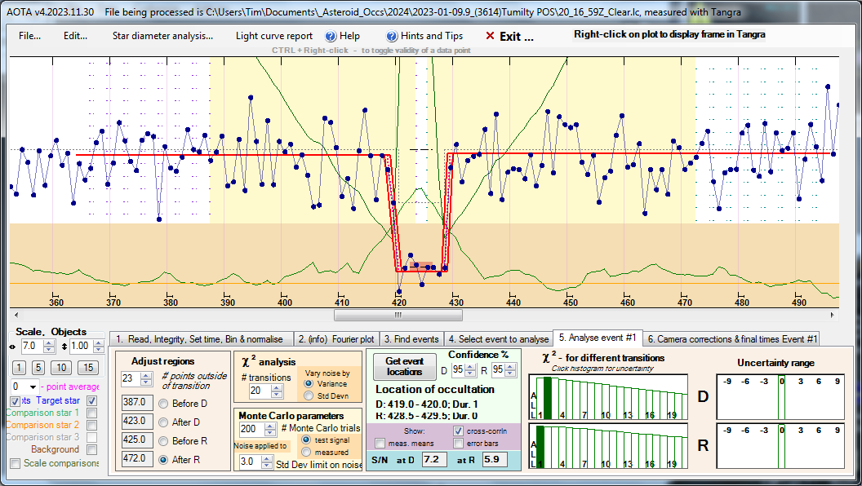Click the vertical scale arrow icon

(x=63, y=347)
